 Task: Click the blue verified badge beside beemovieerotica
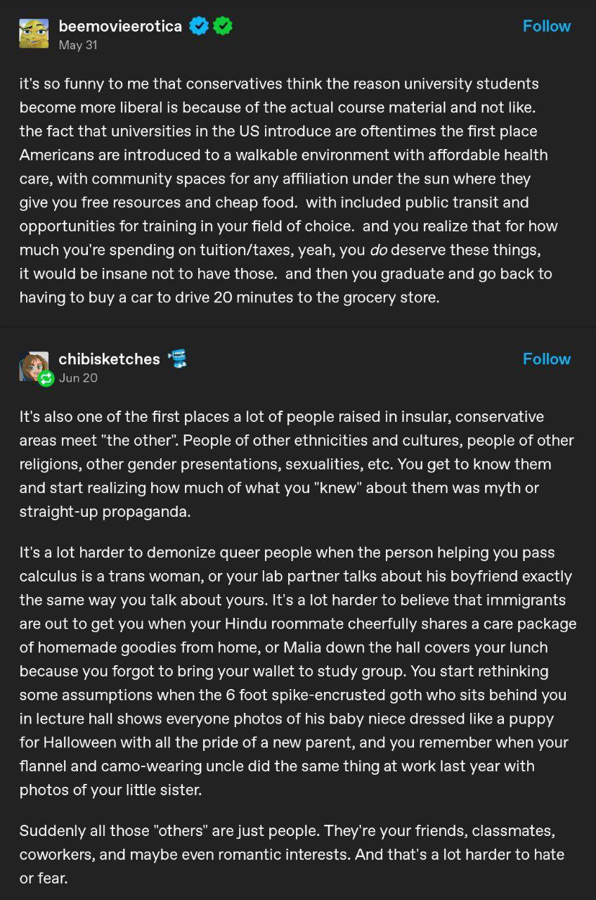199,26
